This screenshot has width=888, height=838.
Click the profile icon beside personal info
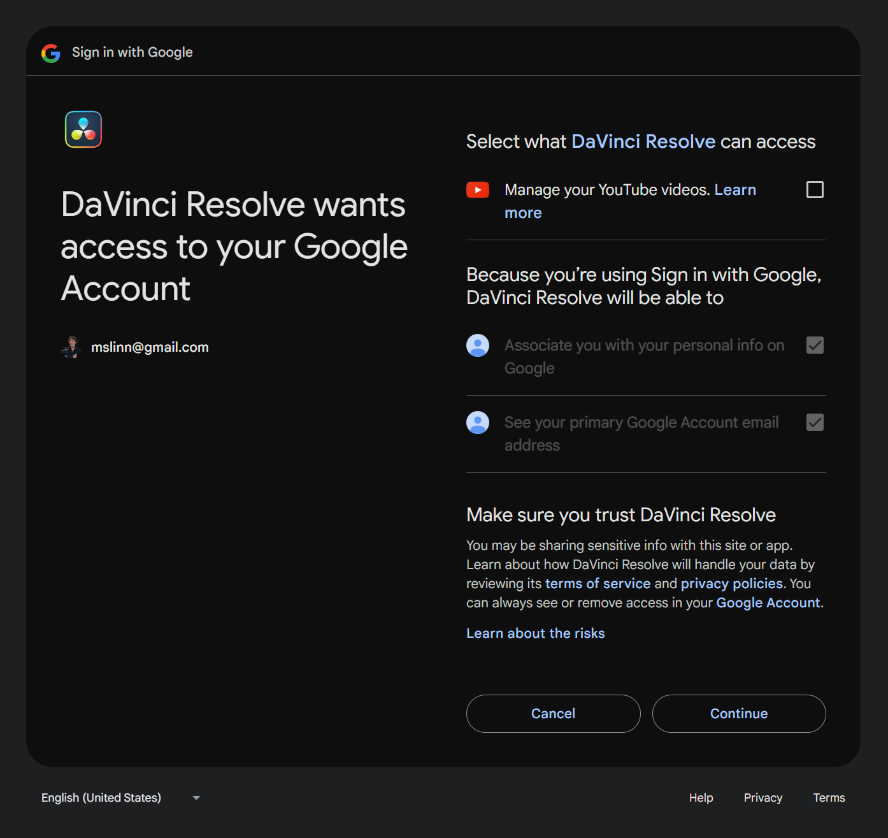coord(478,345)
